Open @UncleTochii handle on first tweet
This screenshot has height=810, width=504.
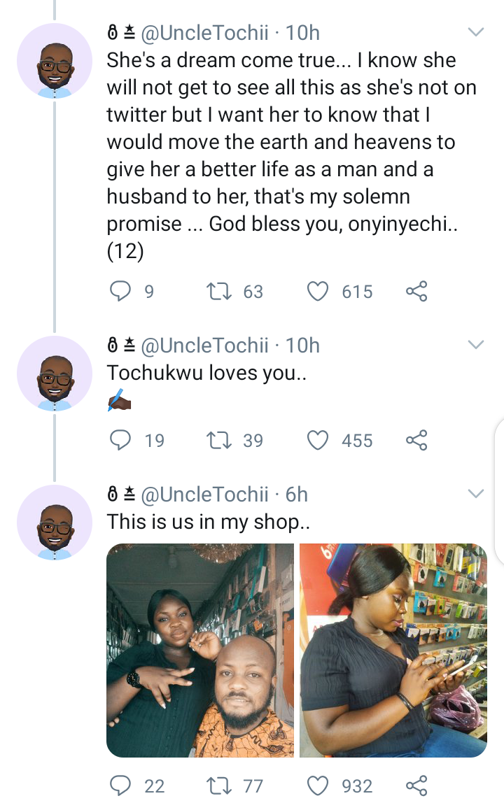pyautogui.click(x=204, y=33)
